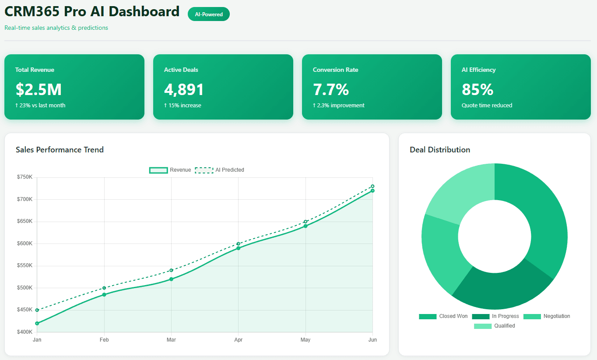
Task: Click the Negotiation legend color swatch
Action: coord(532,316)
